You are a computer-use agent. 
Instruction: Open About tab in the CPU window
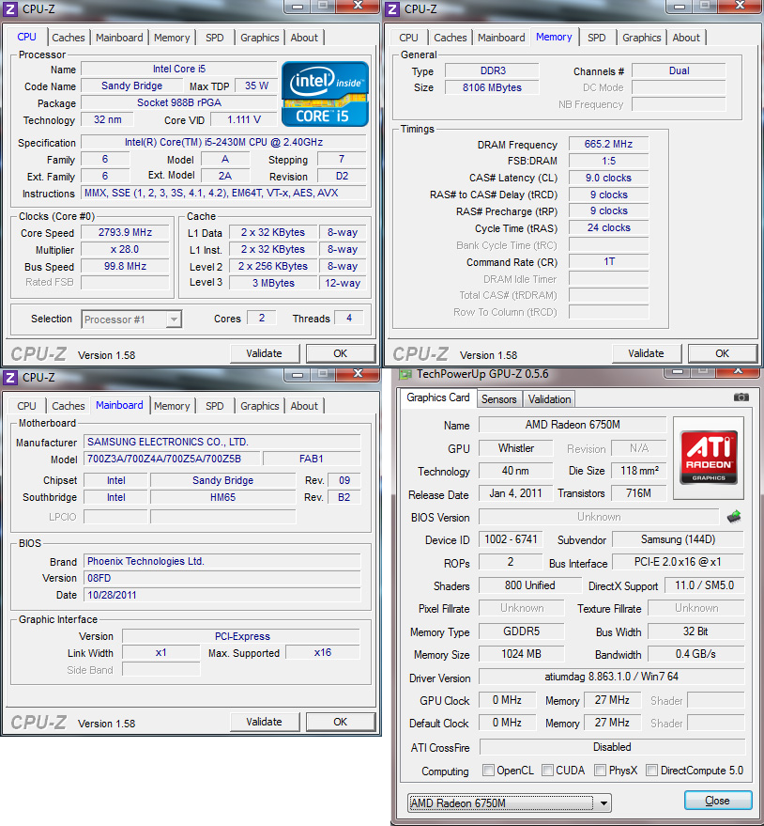coord(304,38)
